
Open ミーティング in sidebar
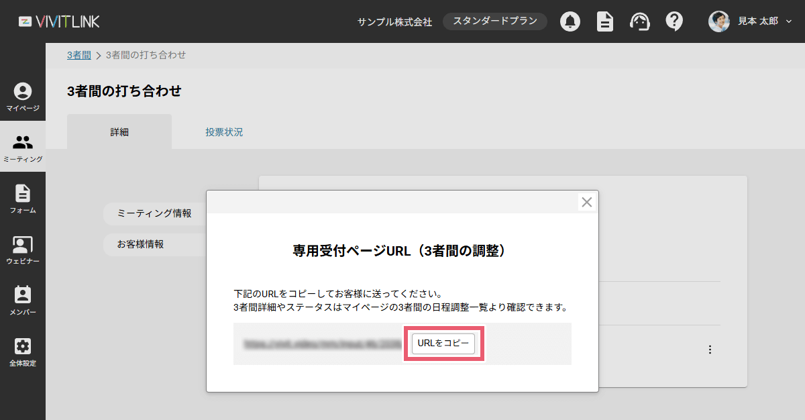click(23, 148)
